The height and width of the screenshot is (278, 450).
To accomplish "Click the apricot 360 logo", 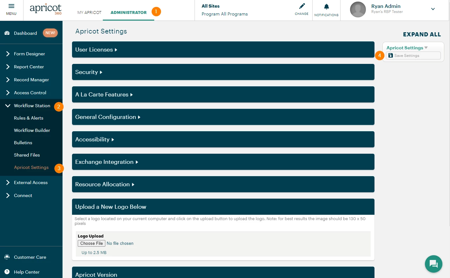I will [x=45, y=9].
